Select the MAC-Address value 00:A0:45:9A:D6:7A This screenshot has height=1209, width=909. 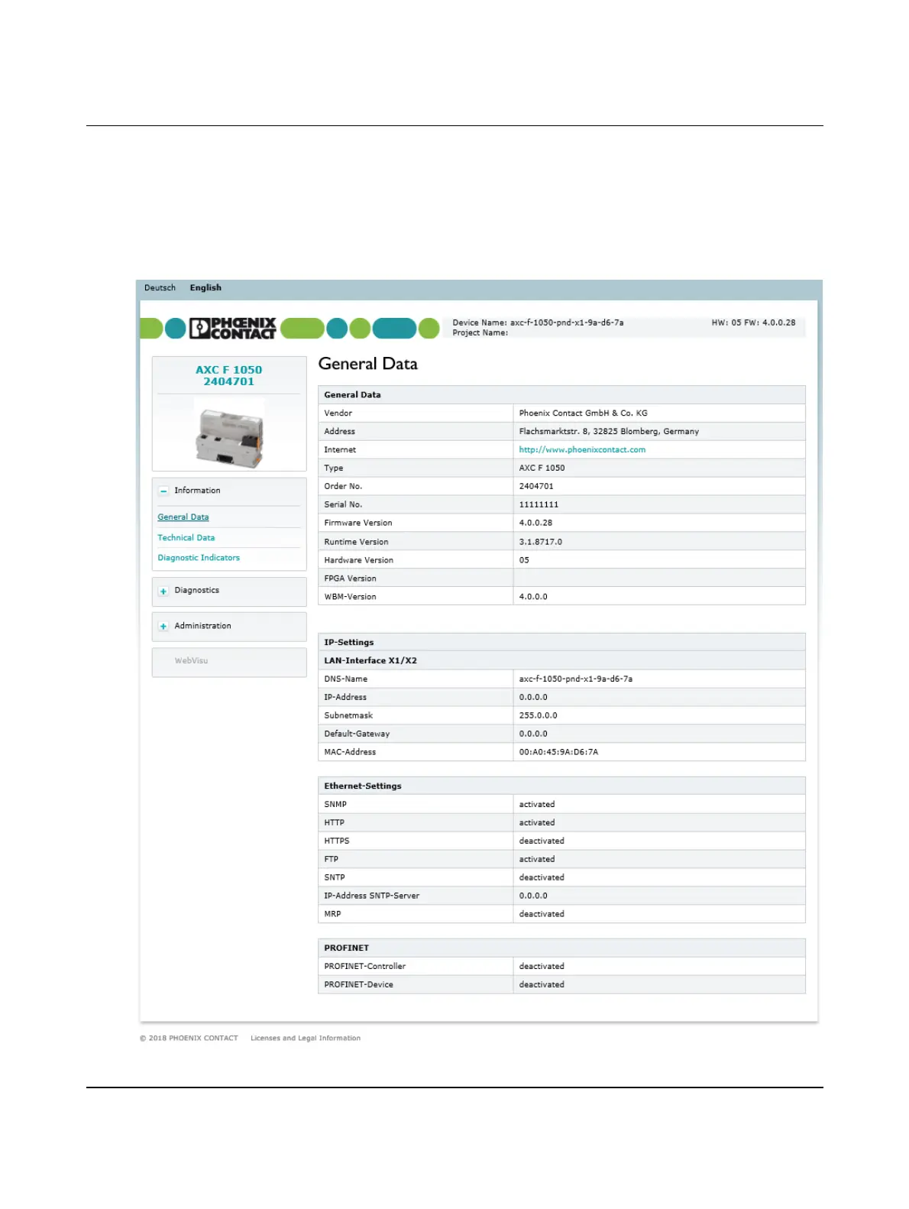click(558, 753)
